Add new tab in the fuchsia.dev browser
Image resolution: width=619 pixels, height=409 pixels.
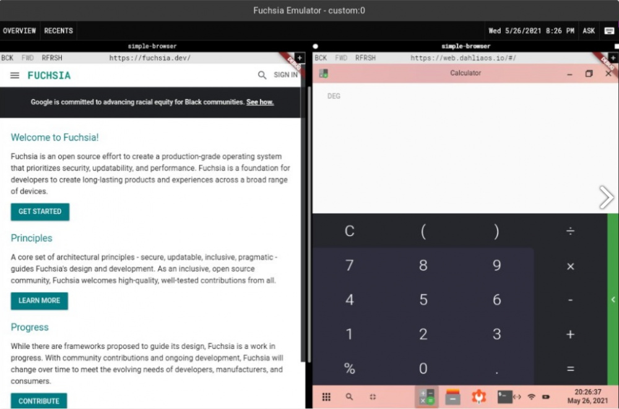[300, 58]
